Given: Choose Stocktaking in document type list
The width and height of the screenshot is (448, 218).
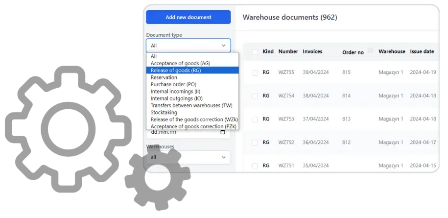Looking at the screenshot, I should coord(192,112).
